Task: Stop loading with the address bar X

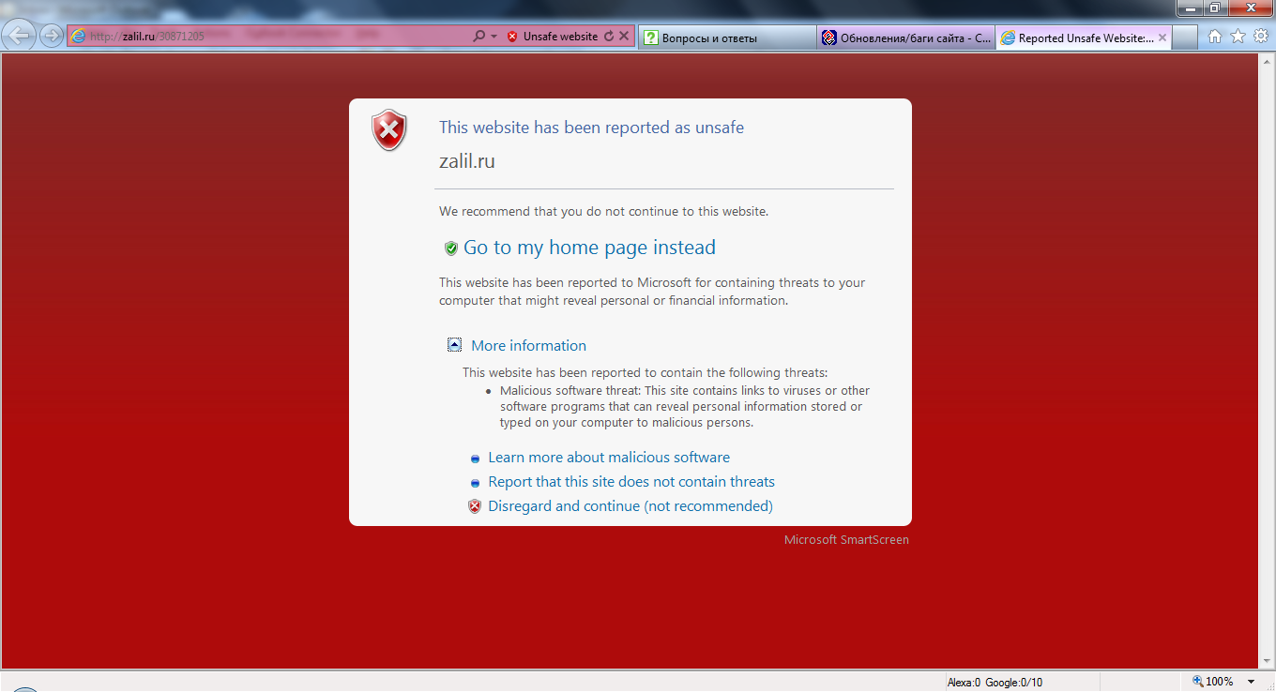Action: coord(624,37)
